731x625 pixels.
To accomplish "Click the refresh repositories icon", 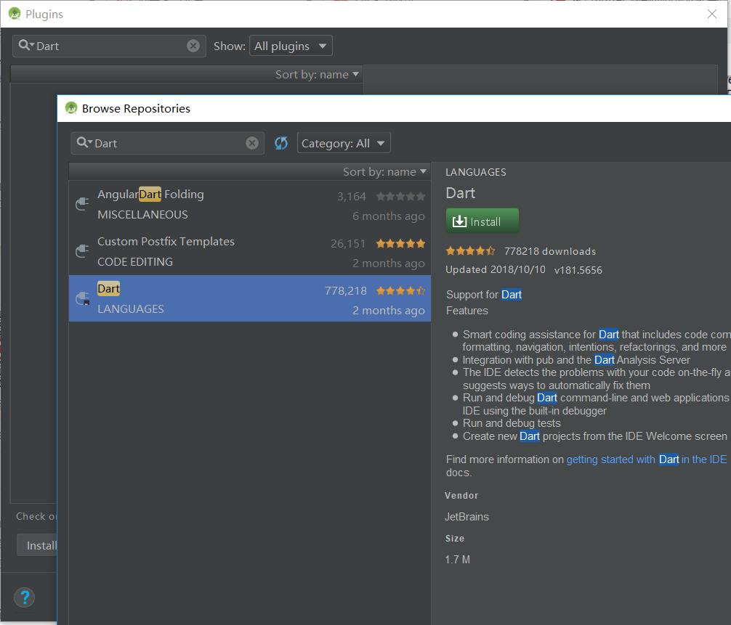I will (x=281, y=143).
